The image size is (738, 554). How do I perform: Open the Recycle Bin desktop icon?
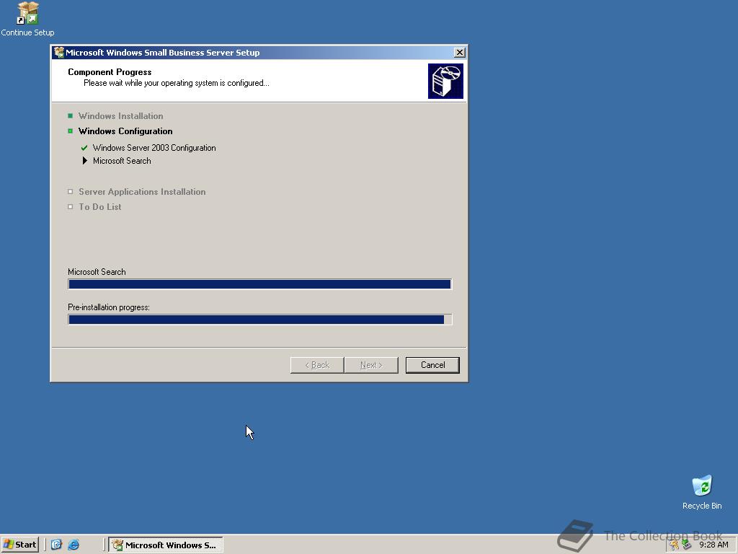702,493
